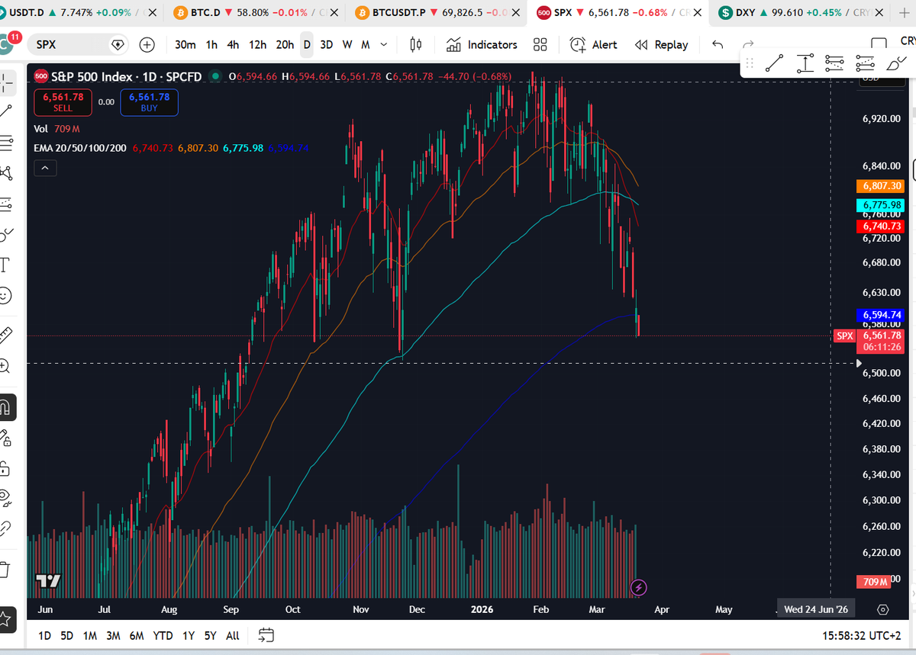Click the trash remove objects icon
916x655 pixels.
6,569
